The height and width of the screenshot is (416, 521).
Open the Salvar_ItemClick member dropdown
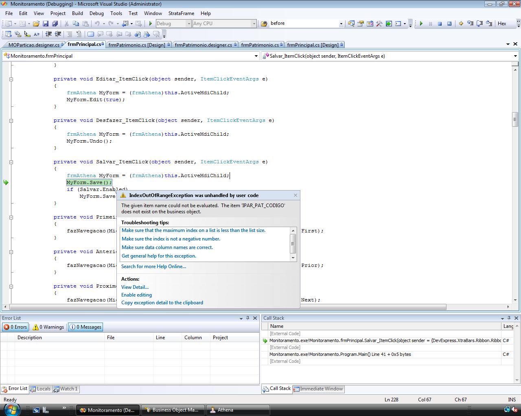point(515,56)
